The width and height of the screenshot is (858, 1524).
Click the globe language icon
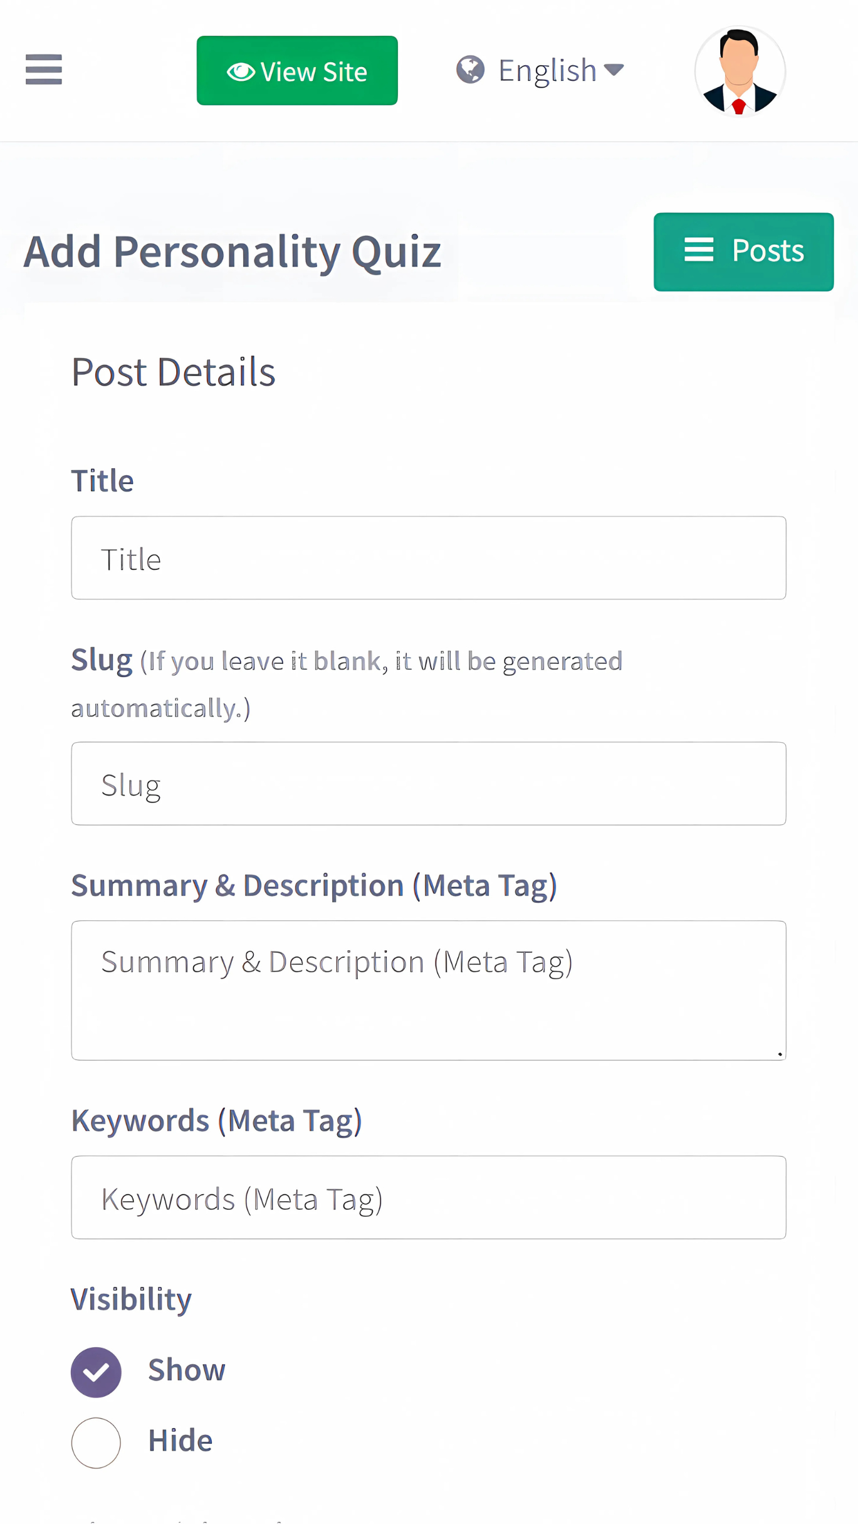(470, 70)
